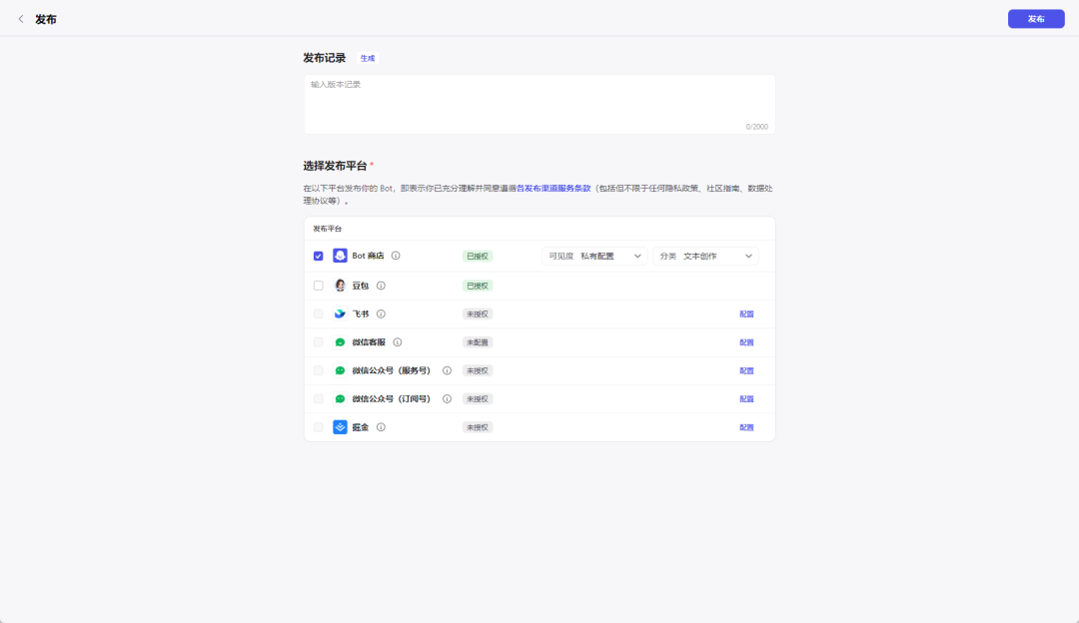1079x623 pixels.
Task: Check the 微信客服 platform checkbox
Action: [x=318, y=342]
